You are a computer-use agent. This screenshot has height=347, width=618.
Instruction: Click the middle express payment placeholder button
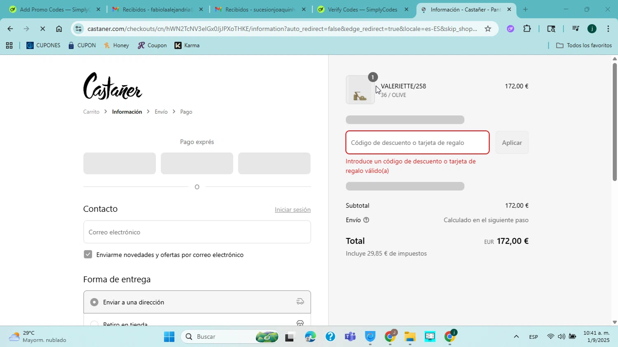coord(197,163)
